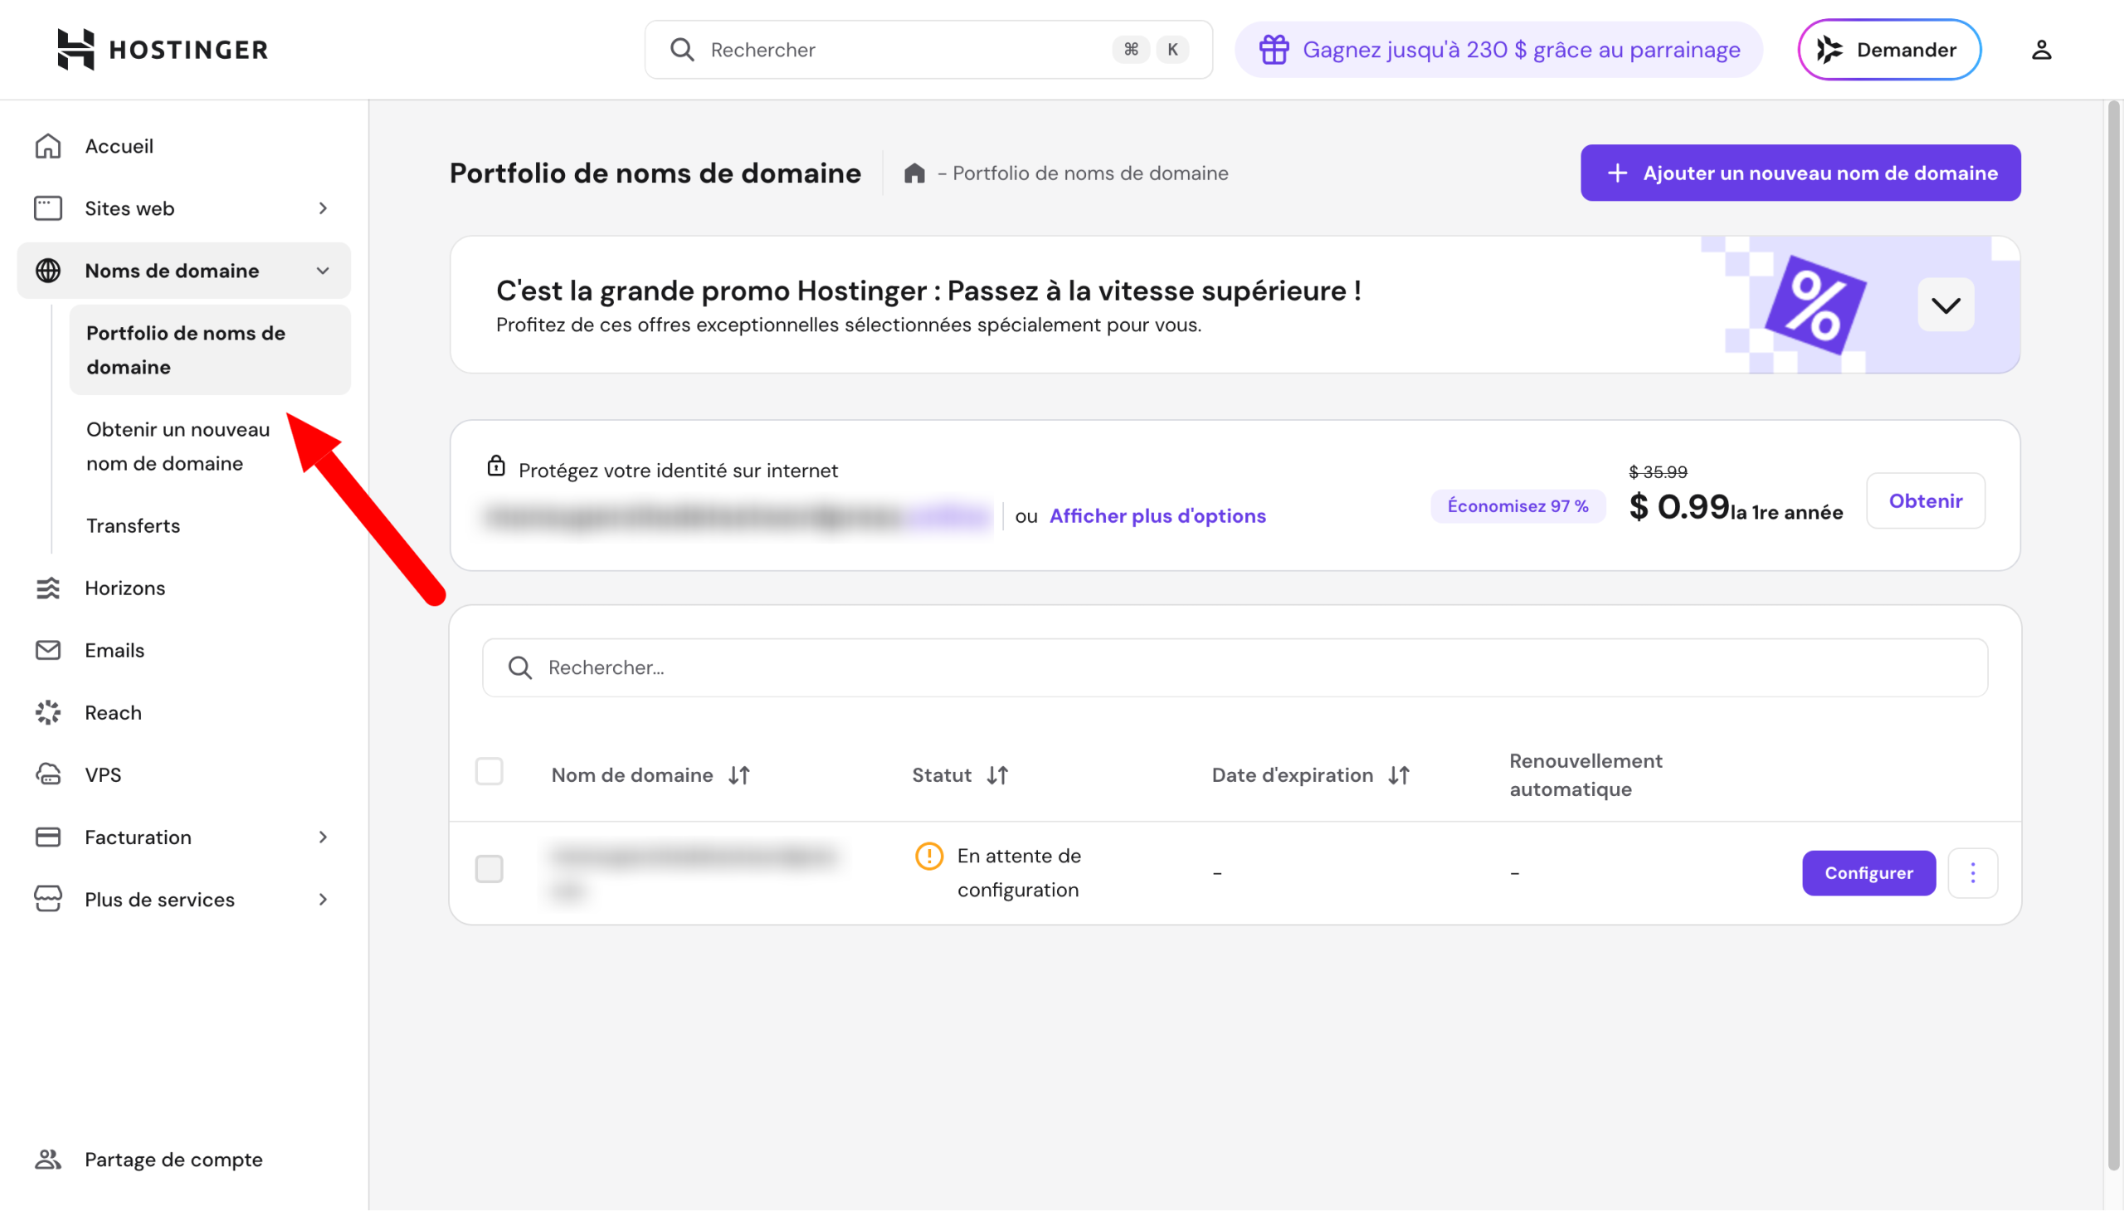The image size is (2124, 1211).
Task: Open Transferts in the sidebar
Action: [x=209, y=525]
